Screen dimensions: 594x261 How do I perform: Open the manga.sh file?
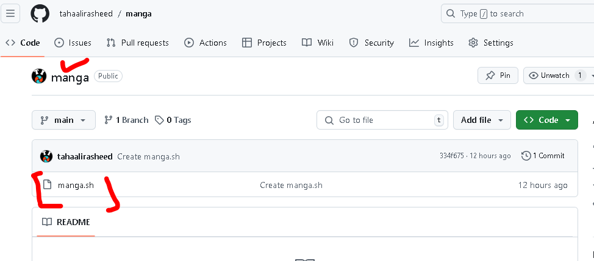coord(76,185)
